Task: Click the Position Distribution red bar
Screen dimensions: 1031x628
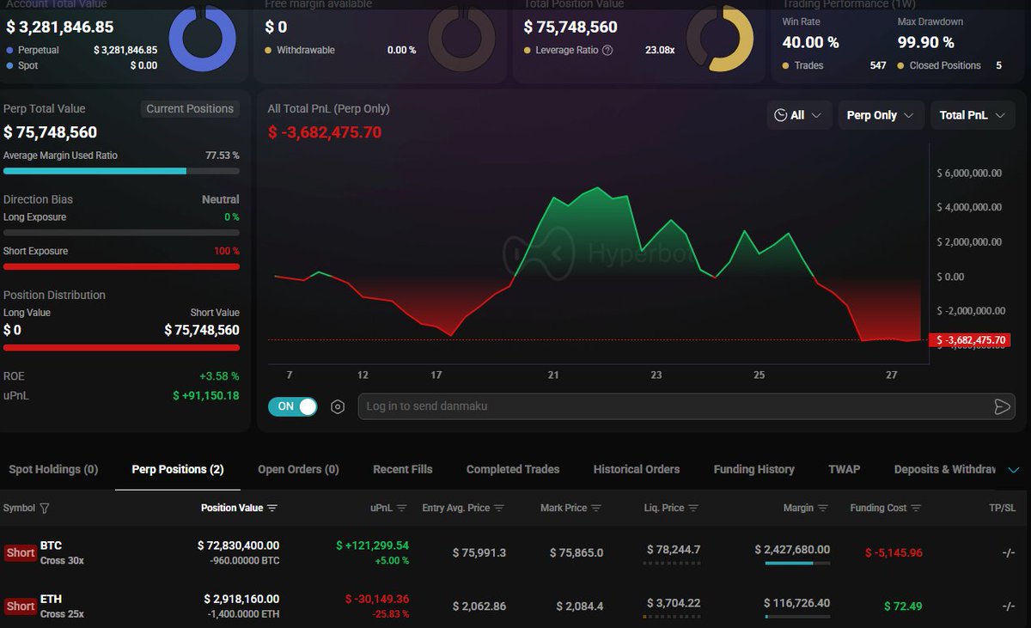Action: 121,348
